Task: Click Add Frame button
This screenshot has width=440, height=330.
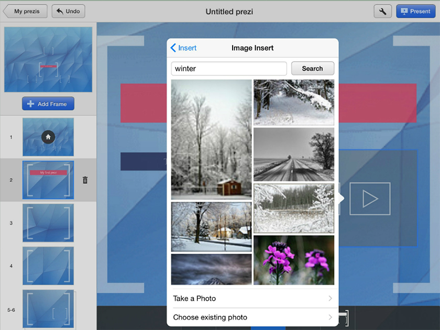Action: pos(48,104)
